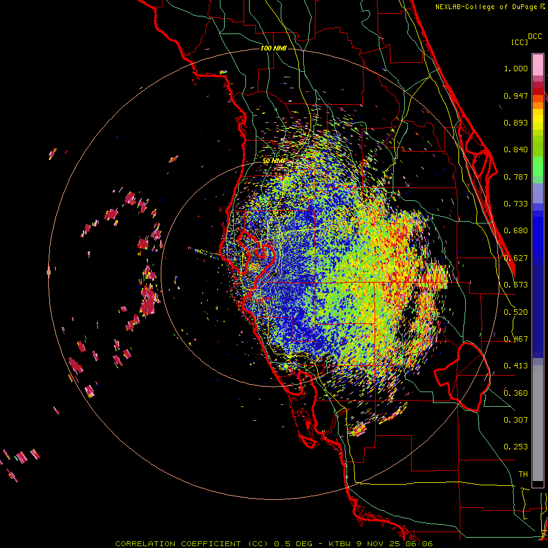Viewport: 548px width, 548px height.
Task: Click the 06:06 timestamp
Action: coord(419,544)
